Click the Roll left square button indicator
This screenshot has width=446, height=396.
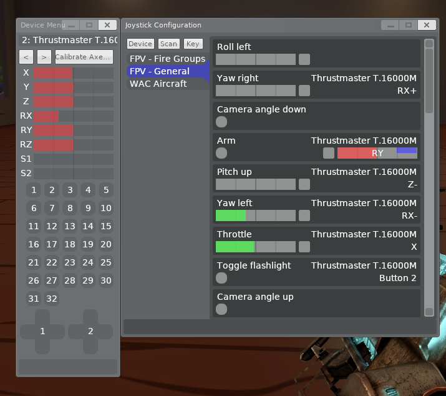304,59
